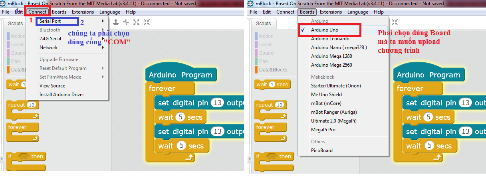Image resolution: width=486 pixels, height=182 pixels.
Task: Choose the 2.4G Serial menu entry
Action: coord(67,39)
